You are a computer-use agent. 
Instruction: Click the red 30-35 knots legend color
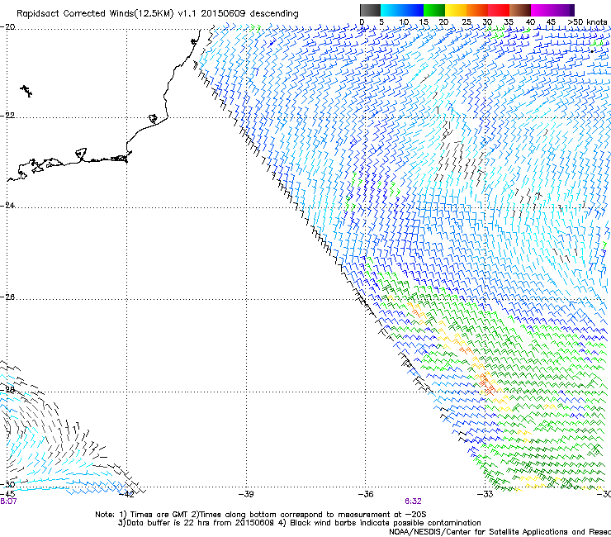tap(499, 10)
